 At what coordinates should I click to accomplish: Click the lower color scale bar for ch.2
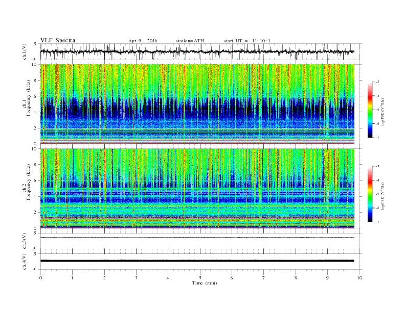coord(370,194)
